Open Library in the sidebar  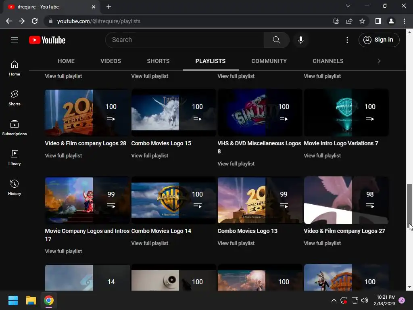(x=15, y=158)
